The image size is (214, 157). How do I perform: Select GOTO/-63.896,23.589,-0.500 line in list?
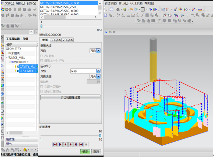tap(68, 11)
